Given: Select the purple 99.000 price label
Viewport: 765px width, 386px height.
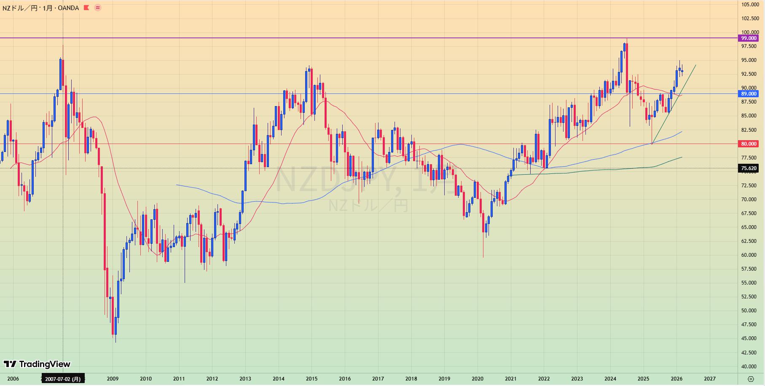Looking at the screenshot, I should (749, 38).
